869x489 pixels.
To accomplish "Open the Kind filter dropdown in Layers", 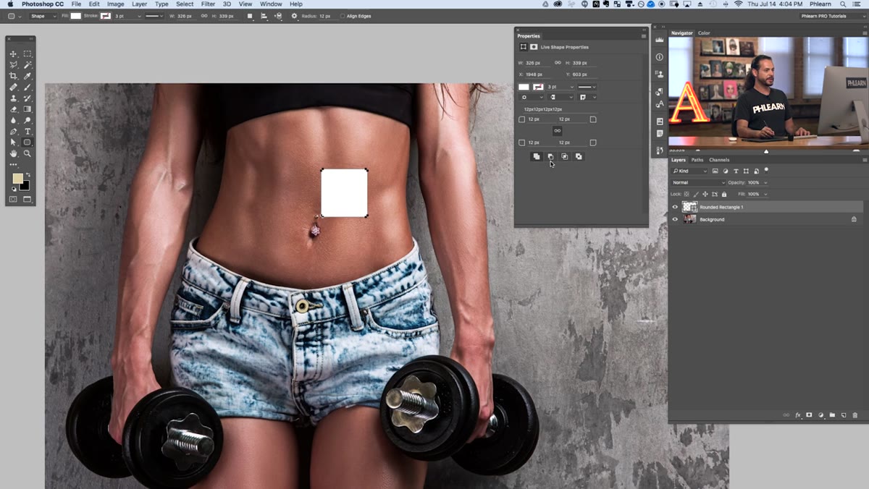I will [x=689, y=171].
